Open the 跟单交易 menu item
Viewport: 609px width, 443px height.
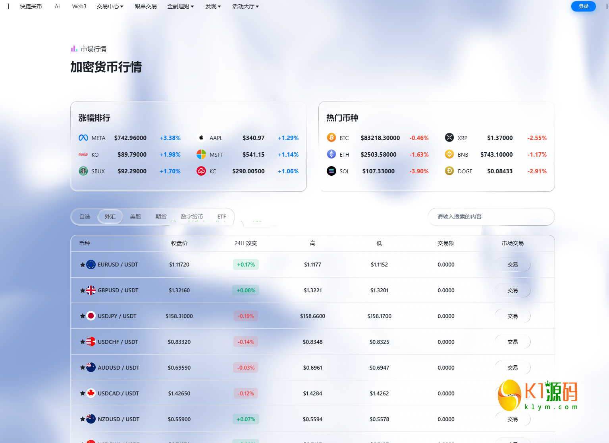(x=146, y=6)
